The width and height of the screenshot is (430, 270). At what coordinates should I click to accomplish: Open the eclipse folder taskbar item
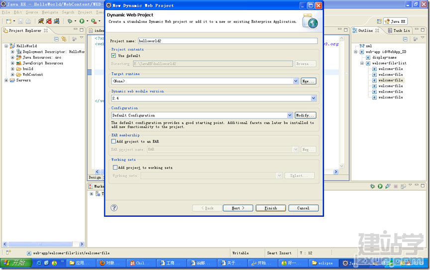click(322, 263)
